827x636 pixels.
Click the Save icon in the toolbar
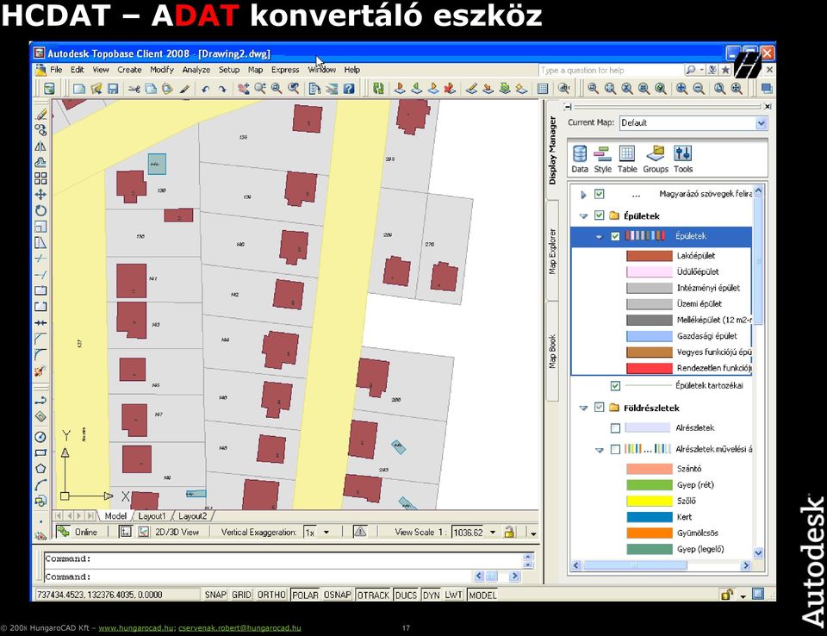(113, 89)
